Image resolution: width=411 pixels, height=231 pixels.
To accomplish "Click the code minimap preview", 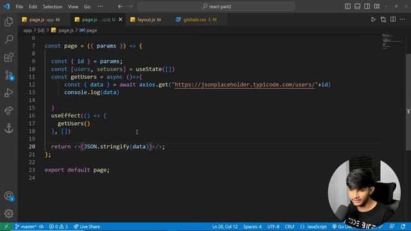I will coord(392,40).
